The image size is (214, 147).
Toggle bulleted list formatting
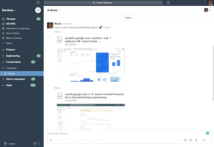tap(91, 140)
